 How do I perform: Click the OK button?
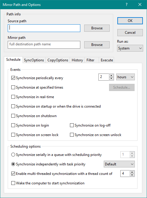[x=130, y=21]
